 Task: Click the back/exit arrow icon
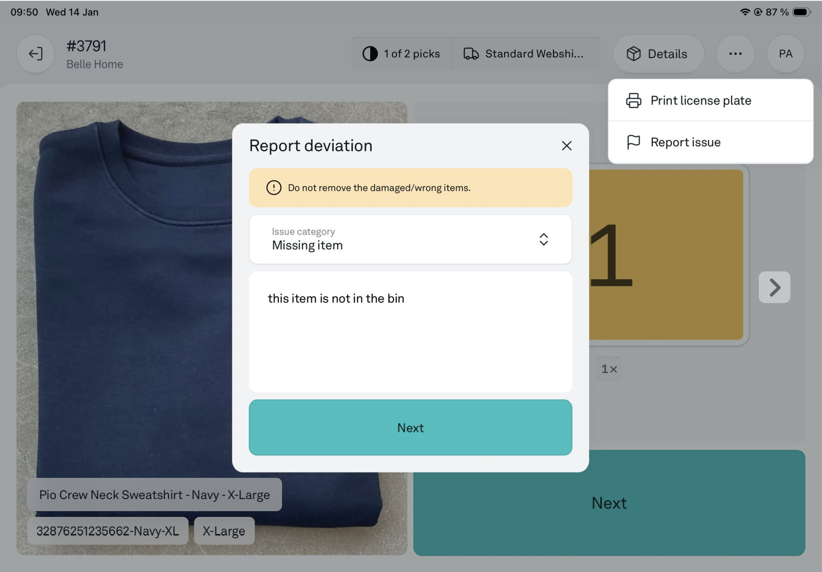[x=35, y=54]
